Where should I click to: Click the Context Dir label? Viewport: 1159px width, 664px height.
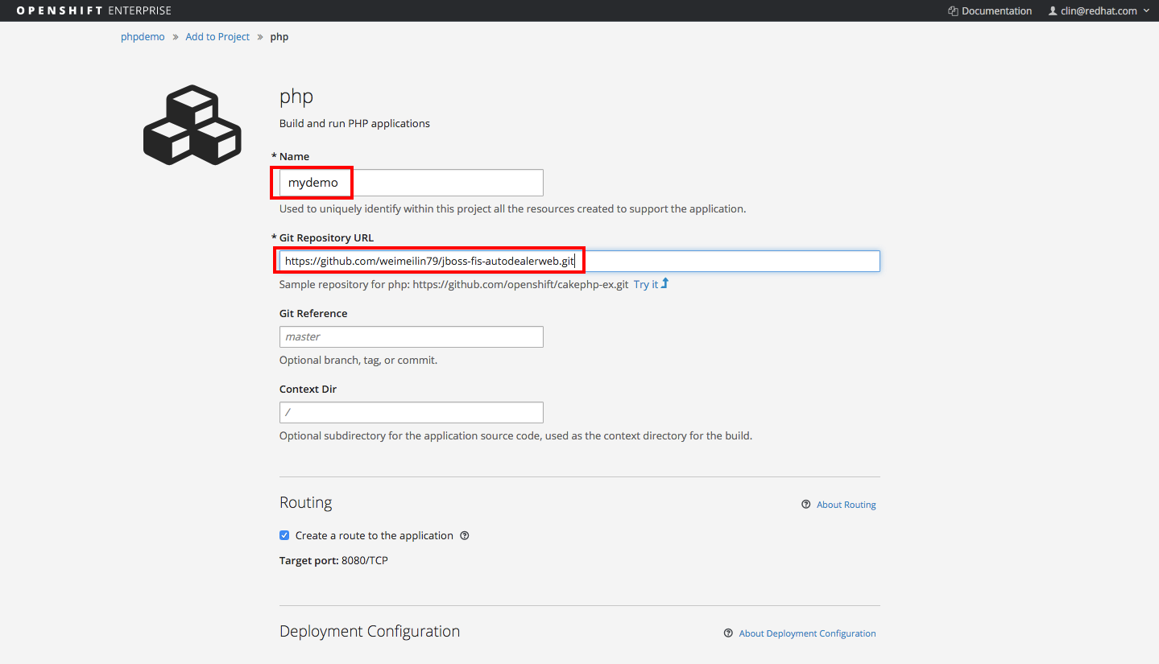(308, 389)
